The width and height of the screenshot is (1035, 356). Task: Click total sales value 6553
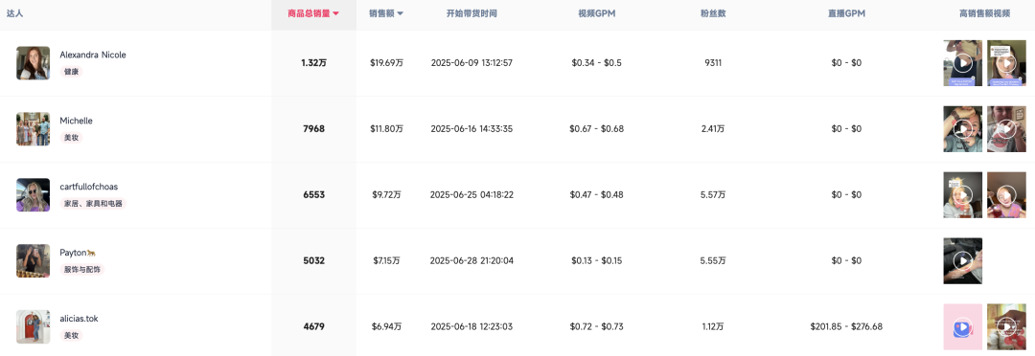click(x=313, y=194)
